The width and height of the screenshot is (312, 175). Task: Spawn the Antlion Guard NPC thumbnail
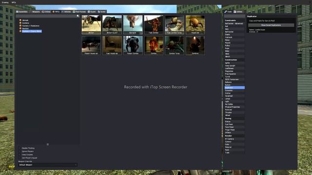click(112, 25)
